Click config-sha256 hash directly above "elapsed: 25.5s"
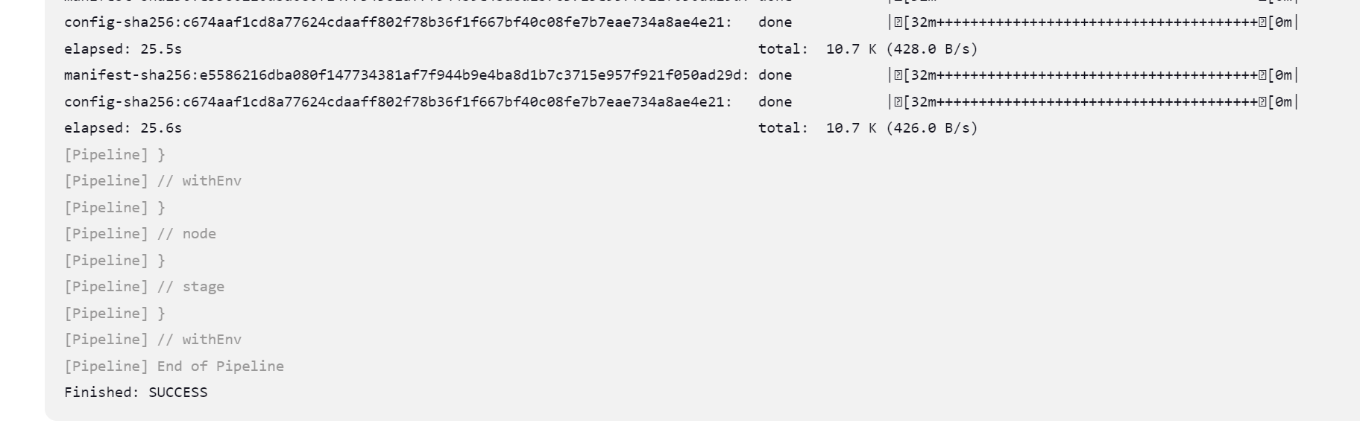 (398, 22)
